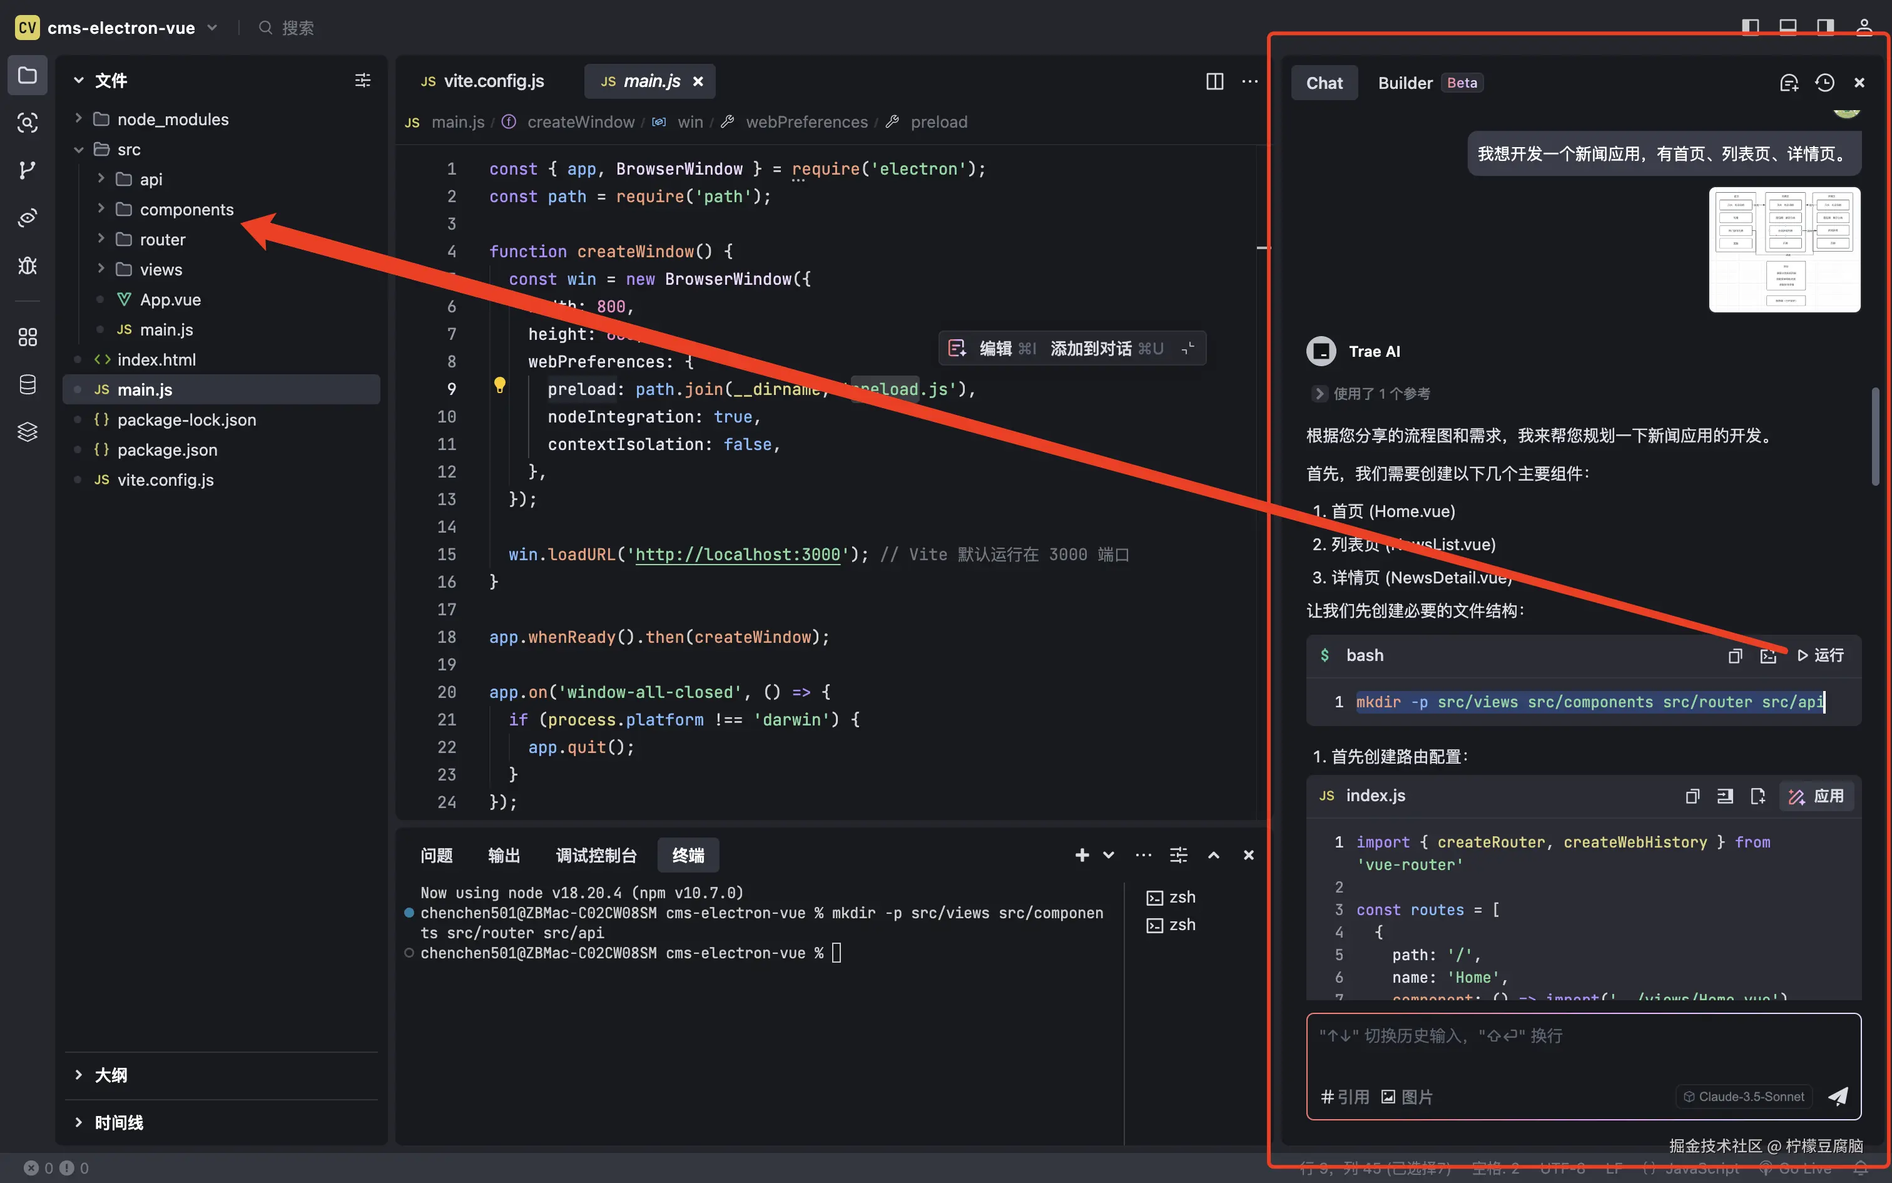Add a new terminal with plus icon
Screen dimensions: 1892x1183
pos(1082,855)
